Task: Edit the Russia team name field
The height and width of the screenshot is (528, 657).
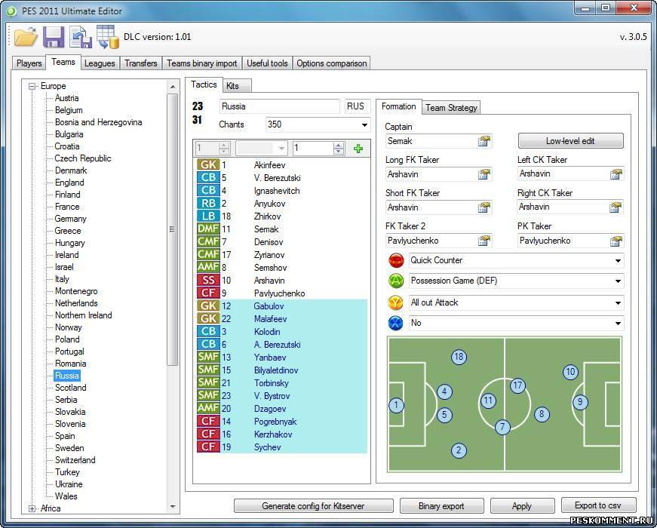Action: click(x=279, y=106)
